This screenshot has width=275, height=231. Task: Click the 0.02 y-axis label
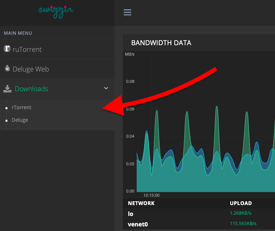click(x=130, y=164)
